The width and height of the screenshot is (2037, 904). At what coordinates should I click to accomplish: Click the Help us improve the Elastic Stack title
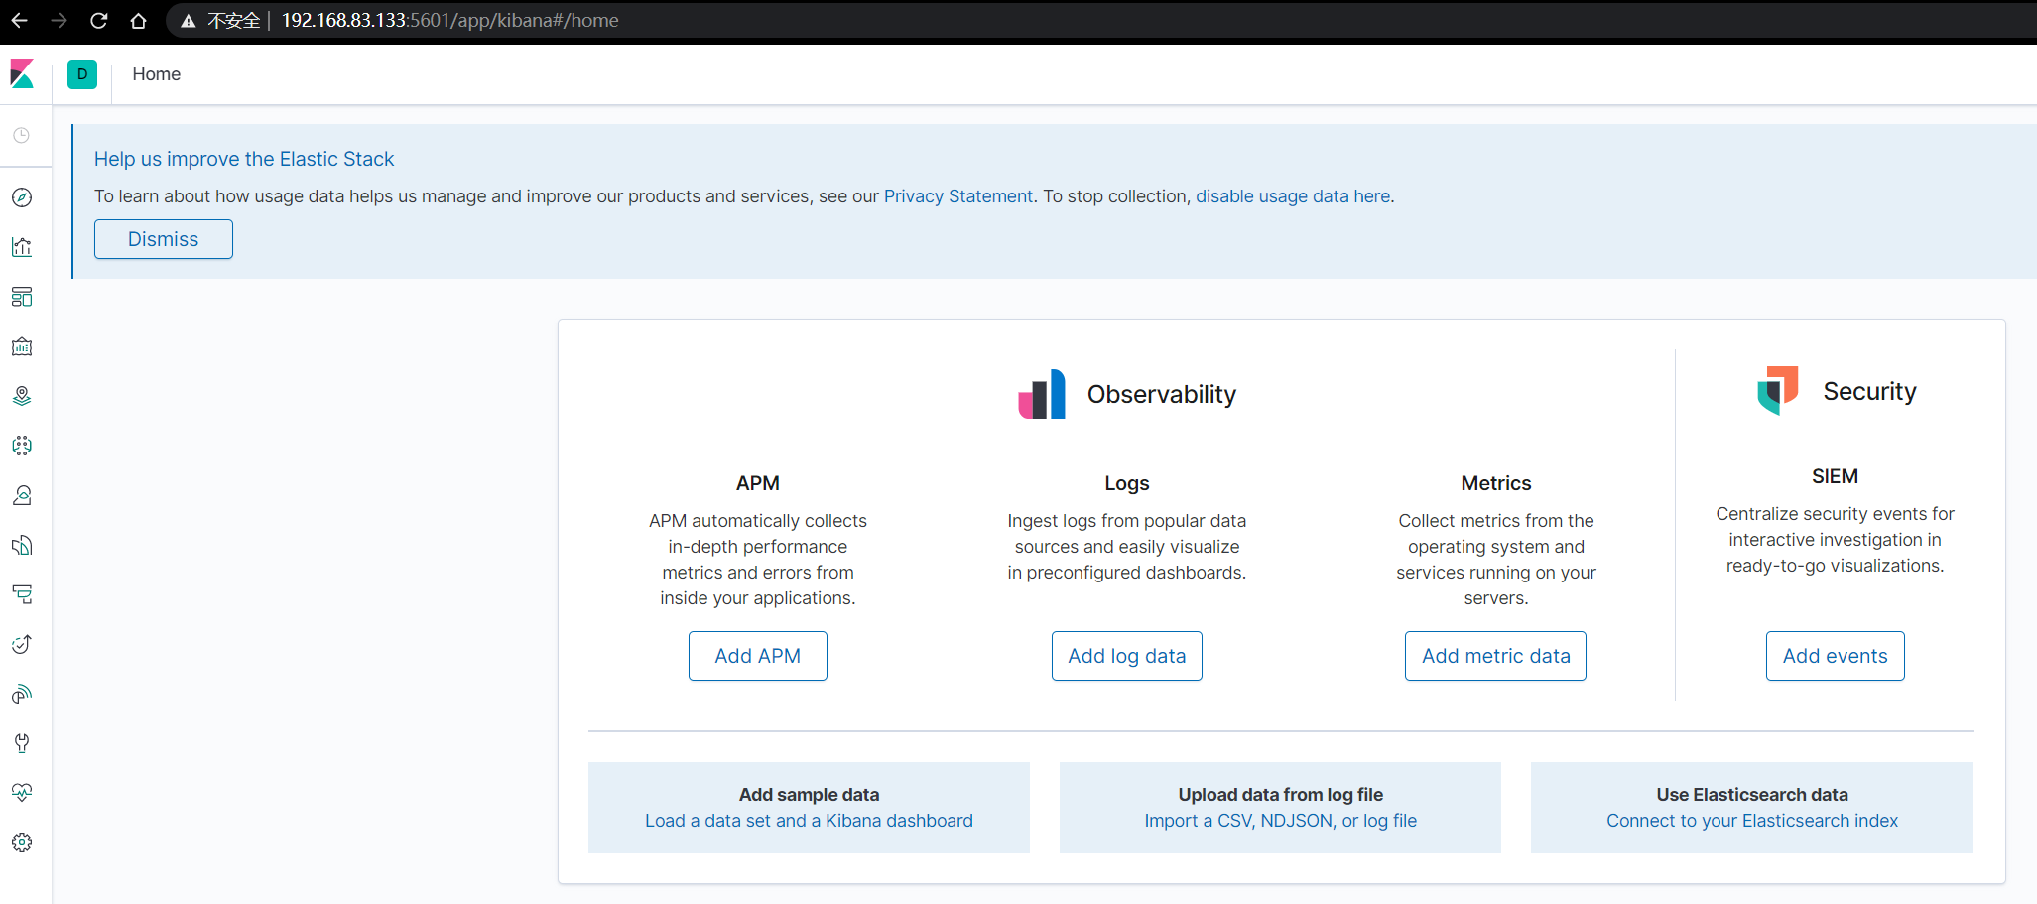point(244,159)
